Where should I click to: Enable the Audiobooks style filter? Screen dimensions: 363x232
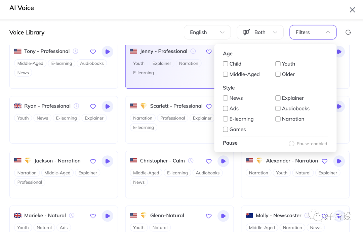click(278, 108)
